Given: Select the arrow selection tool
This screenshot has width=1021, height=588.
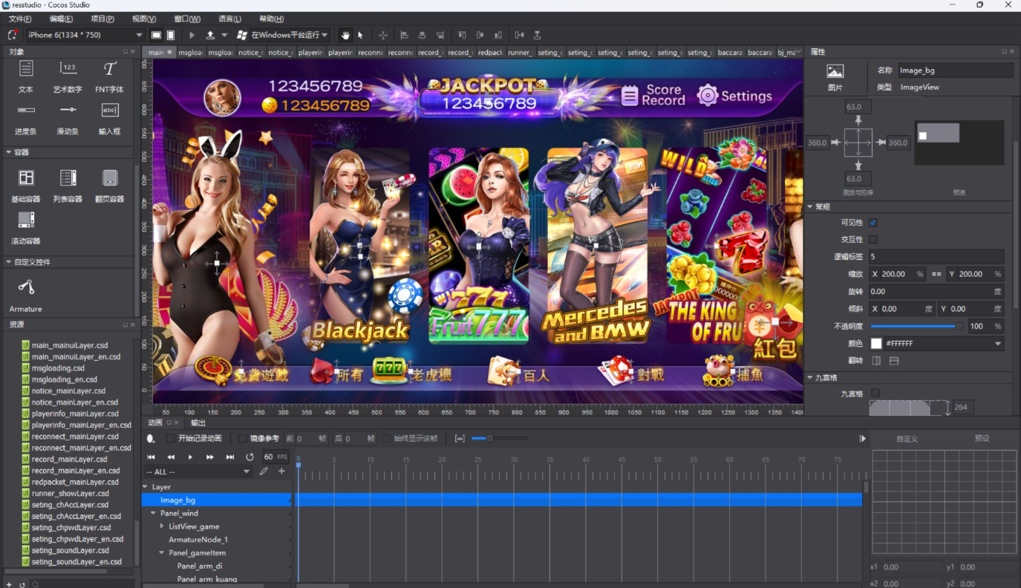Looking at the screenshot, I should (361, 35).
